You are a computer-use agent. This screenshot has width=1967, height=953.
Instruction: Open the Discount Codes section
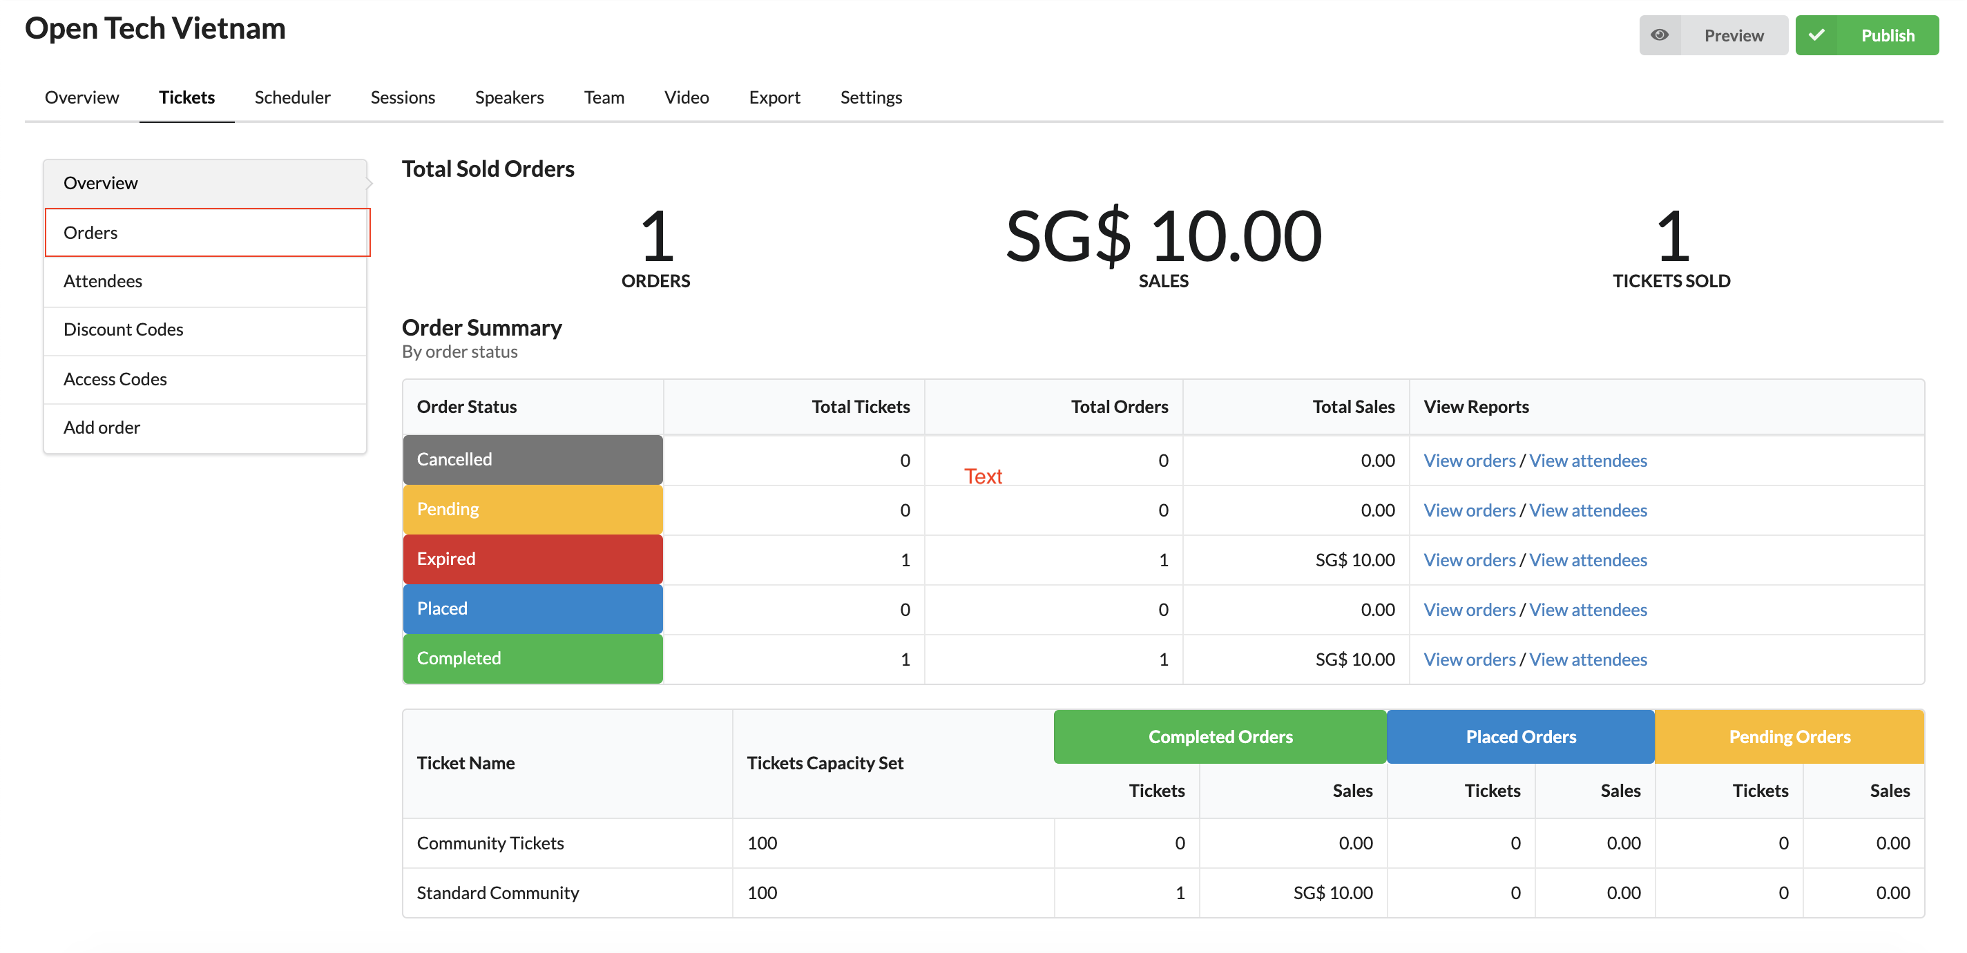[123, 327]
